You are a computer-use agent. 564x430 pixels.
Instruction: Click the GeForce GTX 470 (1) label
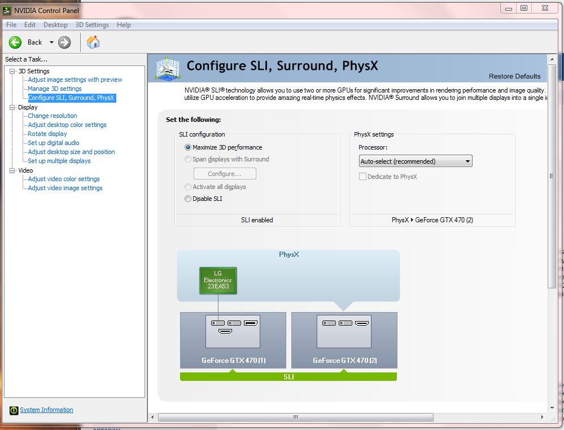click(x=233, y=360)
